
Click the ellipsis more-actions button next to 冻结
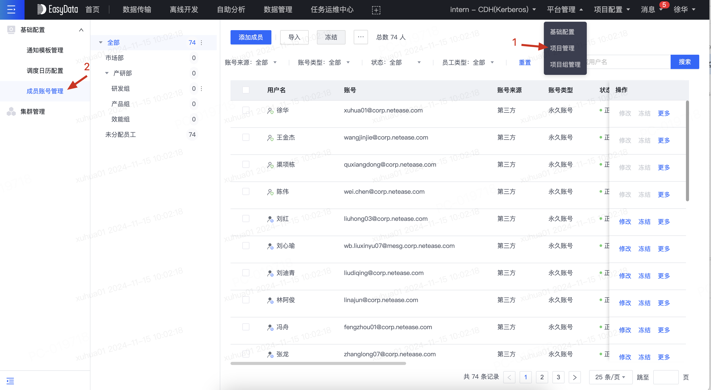point(360,37)
